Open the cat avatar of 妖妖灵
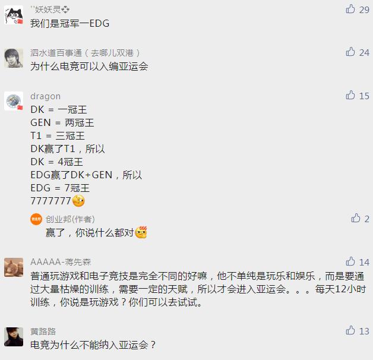The width and height of the screenshot is (373, 360). pyautogui.click(x=14, y=15)
